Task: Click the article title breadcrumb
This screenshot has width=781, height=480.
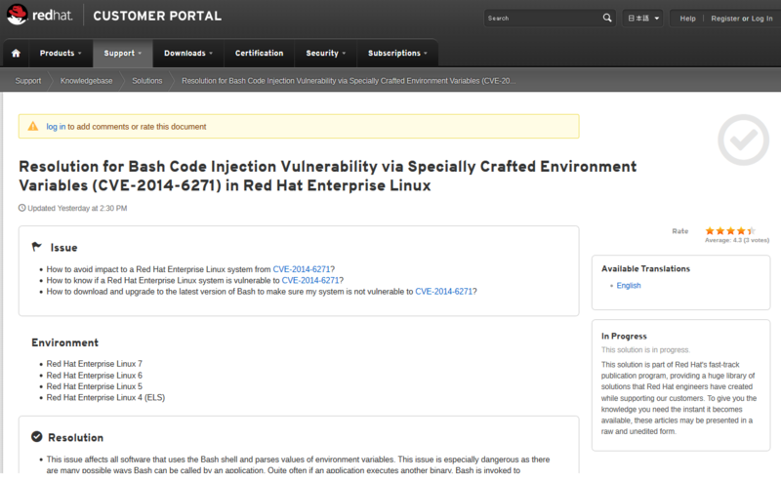Action: pyautogui.click(x=349, y=81)
